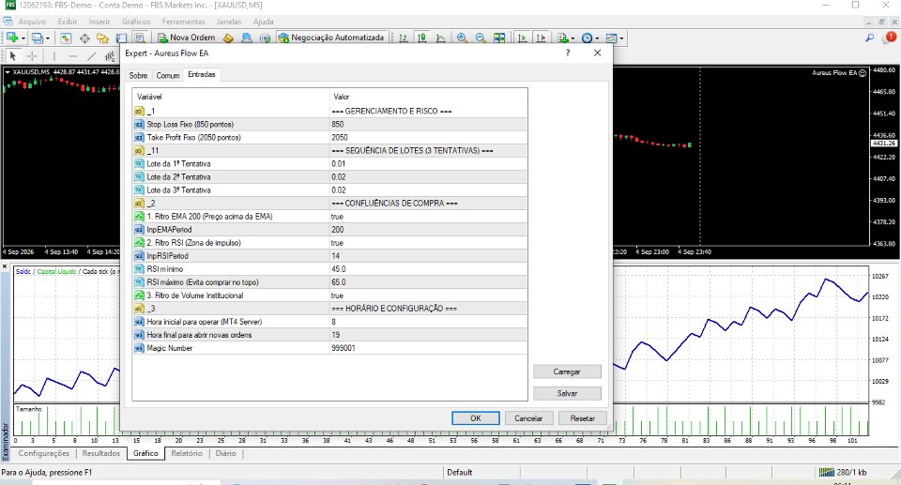Toggle the Market Watch window icon
The height and width of the screenshot is (485, 901).
[x=66, y=38]
